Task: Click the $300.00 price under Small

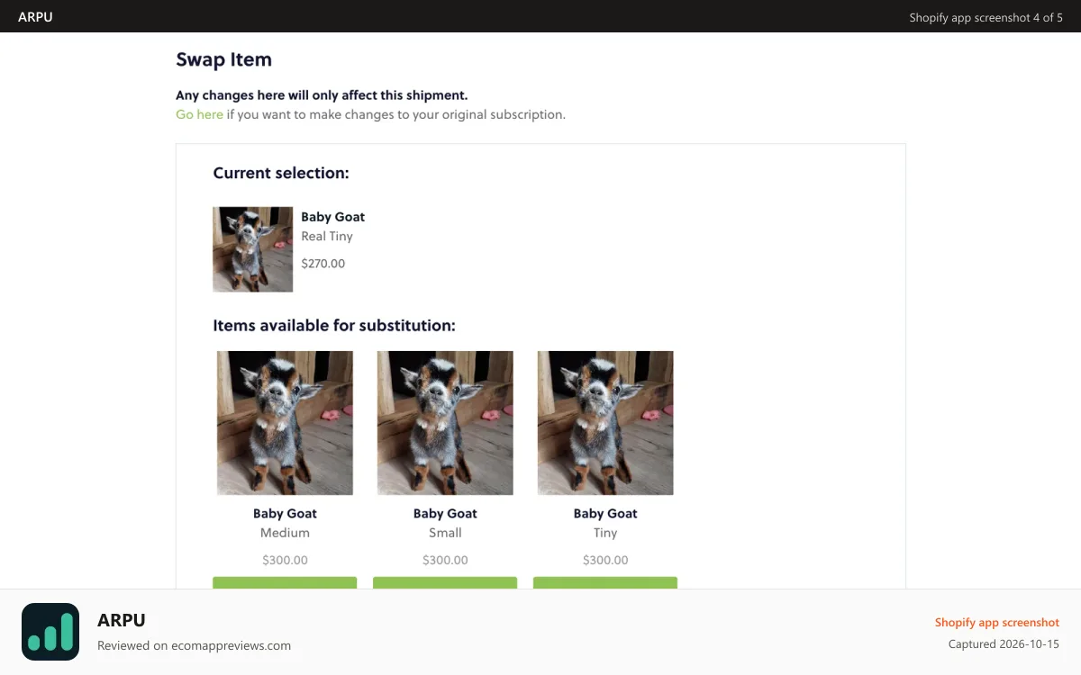Action: pos(445,560)
